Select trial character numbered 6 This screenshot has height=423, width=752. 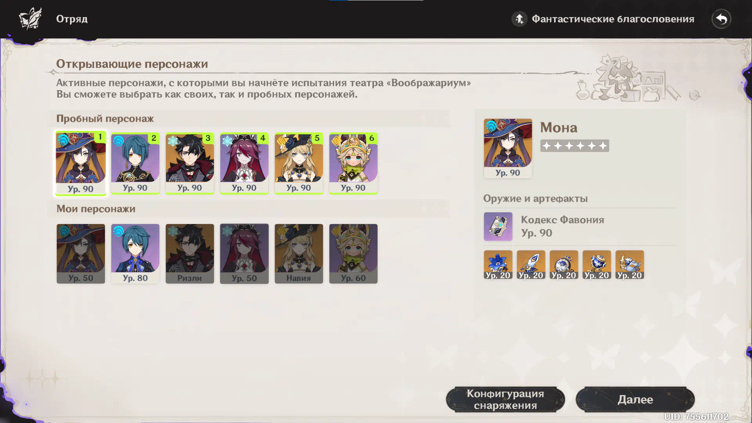coord(353,163)
